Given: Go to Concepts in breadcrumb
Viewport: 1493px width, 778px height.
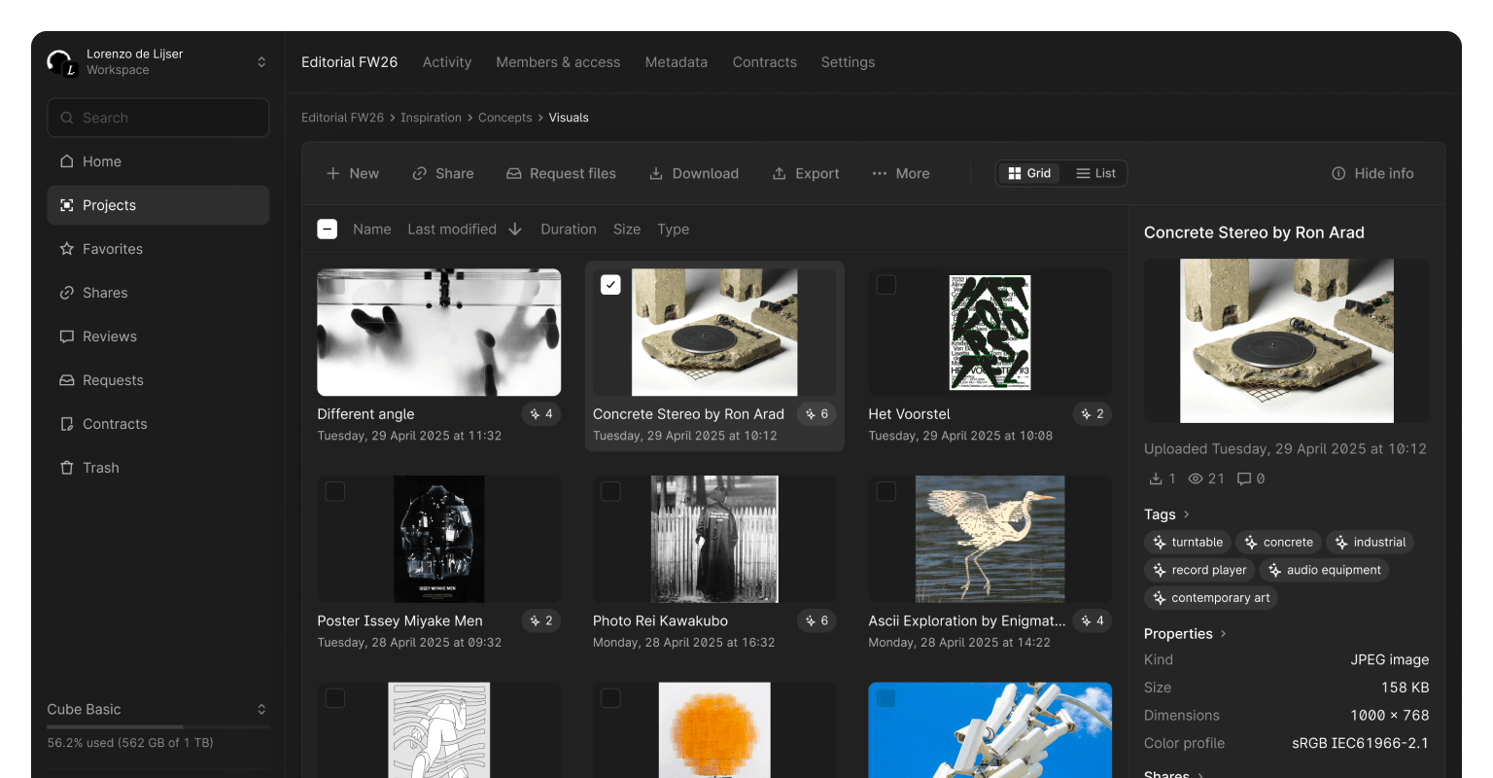Looking at the screenshot, I should click(505, 118).
